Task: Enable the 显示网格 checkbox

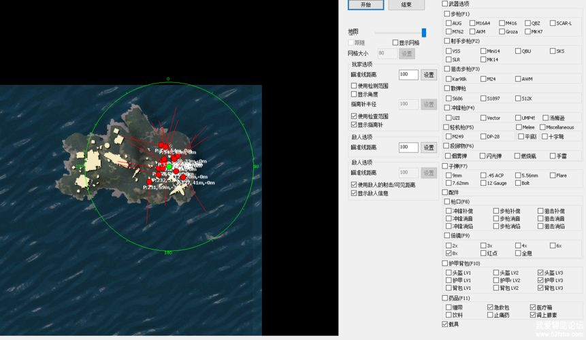Action: coord(395,43)
